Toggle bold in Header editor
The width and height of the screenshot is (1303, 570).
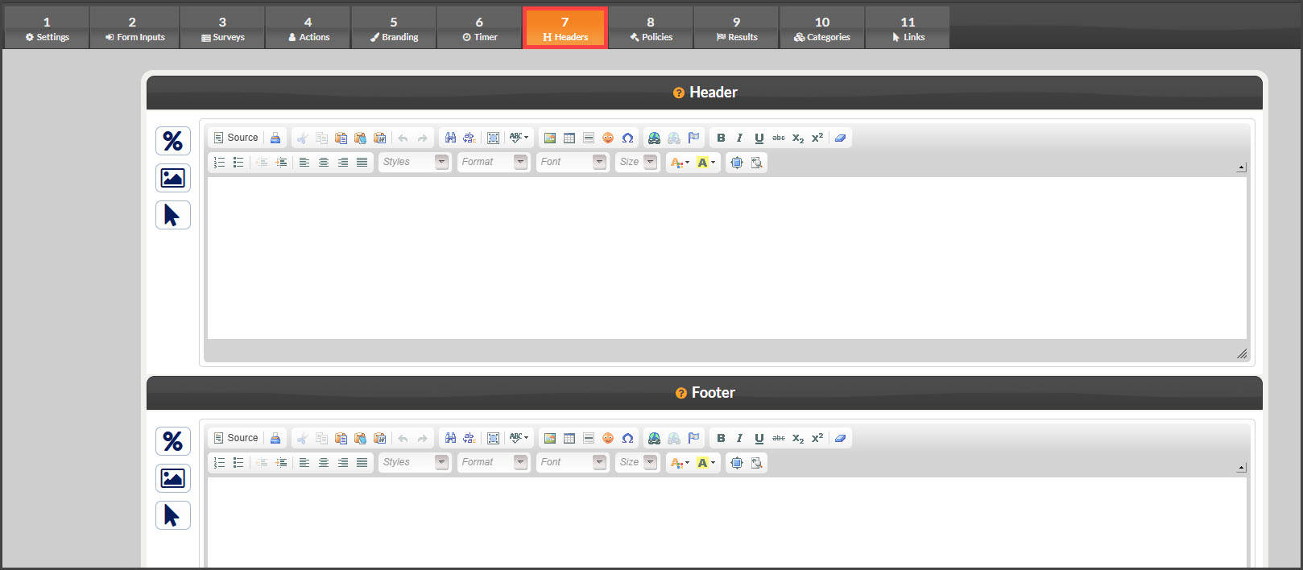pos(721,138)
